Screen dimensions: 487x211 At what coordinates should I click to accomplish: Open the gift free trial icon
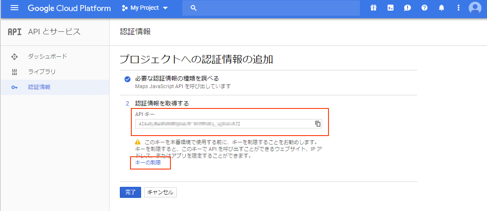point(374,8)
